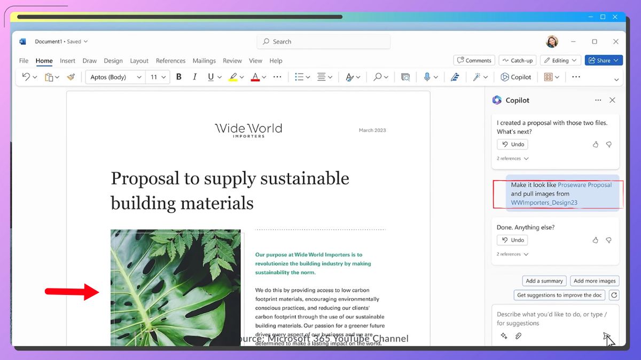Viewport: 641px width, 360px height.
Task: Toggle bold formatting in the ribbon
Action: point(179,77)
